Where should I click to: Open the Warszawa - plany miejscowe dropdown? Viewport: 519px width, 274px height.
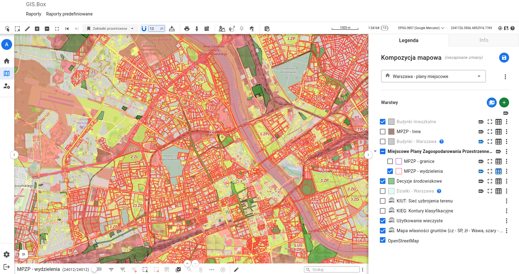coord(433,76)
